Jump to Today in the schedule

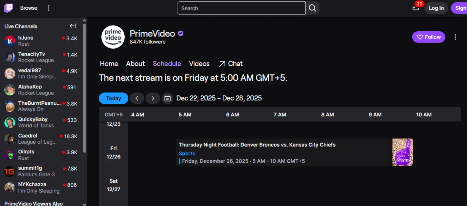[x=113, y=98]
